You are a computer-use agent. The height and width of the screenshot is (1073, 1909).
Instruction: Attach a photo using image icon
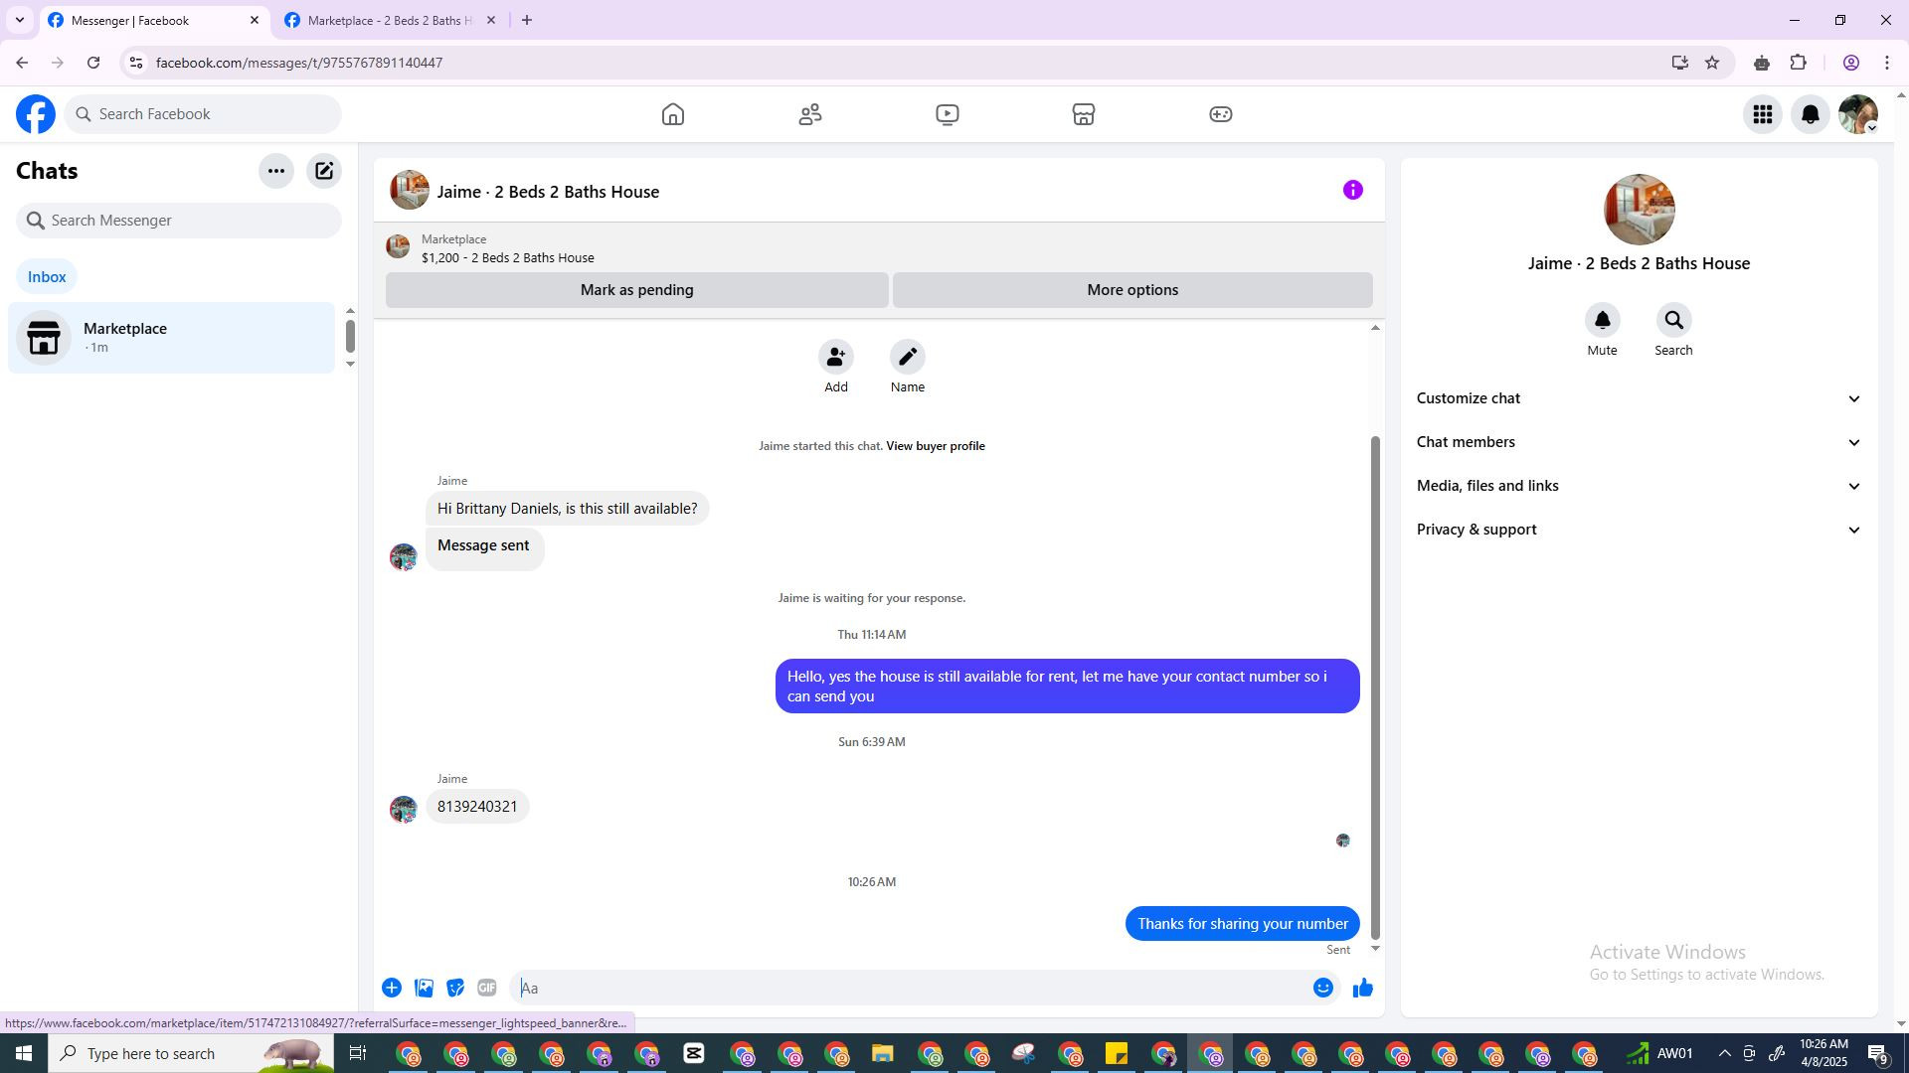pyautogui.click(x=424, y=988)
